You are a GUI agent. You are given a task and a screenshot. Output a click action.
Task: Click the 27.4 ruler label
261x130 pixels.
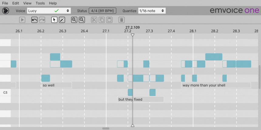(x=171, y=31)
